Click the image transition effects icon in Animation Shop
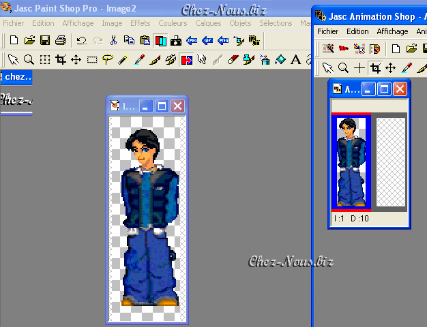The image size is (427, 327). (359, 49)
